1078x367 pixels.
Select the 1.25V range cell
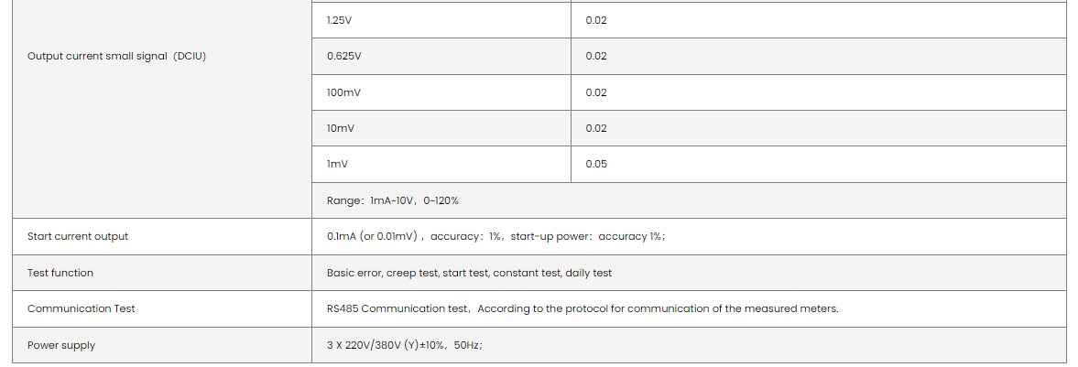pos(339,20)
